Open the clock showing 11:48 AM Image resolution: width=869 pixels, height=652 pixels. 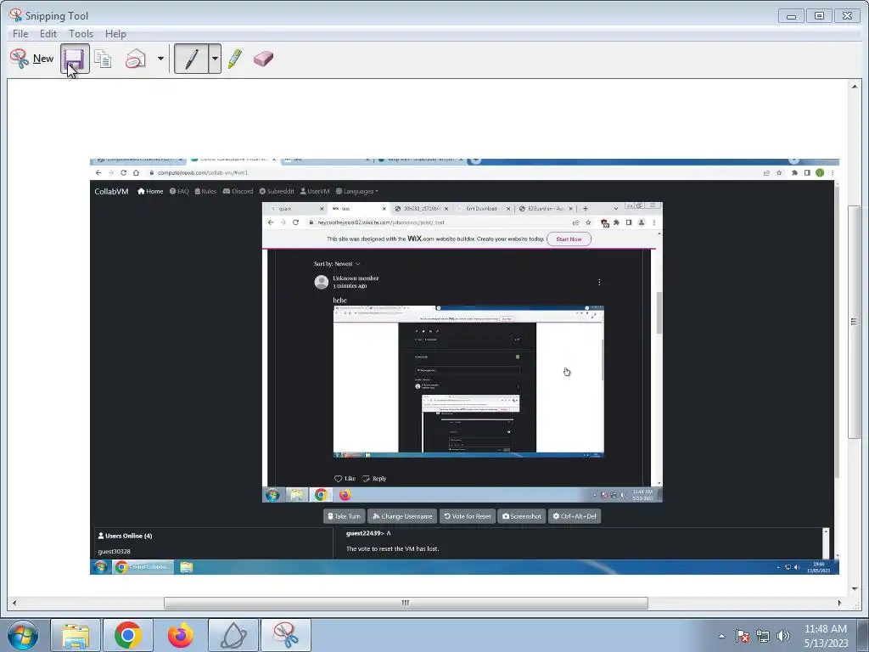[826, 636]
